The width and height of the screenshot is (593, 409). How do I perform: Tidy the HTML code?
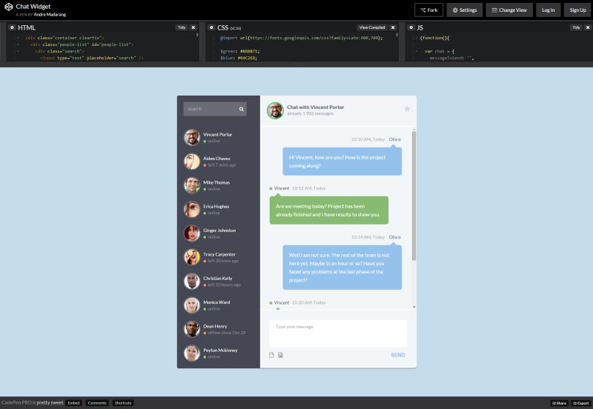coord(181,27)
